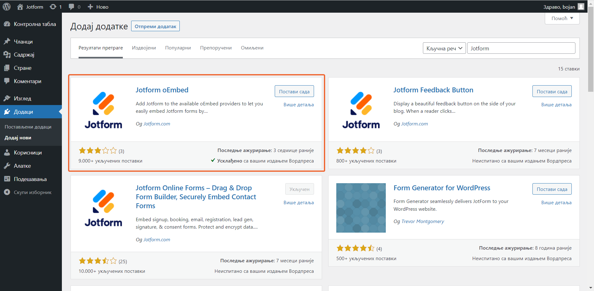Click the plugin search field containing Jotform
This screenshot has width=594, height=291.
[521, 48]
